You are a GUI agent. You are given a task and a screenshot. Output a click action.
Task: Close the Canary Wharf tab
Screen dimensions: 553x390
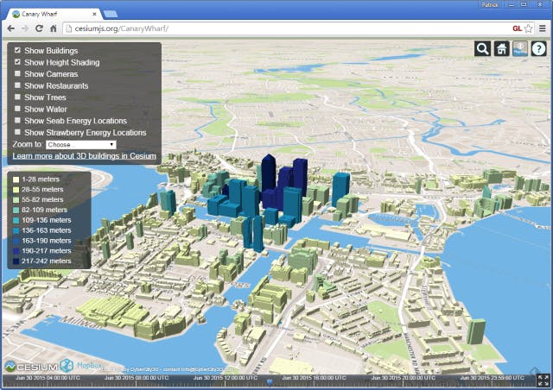pyautogui.click(x=94, y=14)
